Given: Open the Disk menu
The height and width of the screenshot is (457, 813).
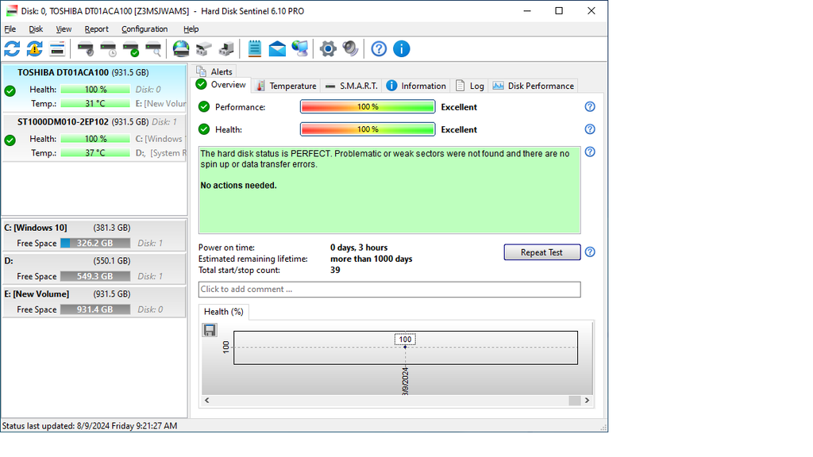Looking at the screenshot, I should pos(36,29).
